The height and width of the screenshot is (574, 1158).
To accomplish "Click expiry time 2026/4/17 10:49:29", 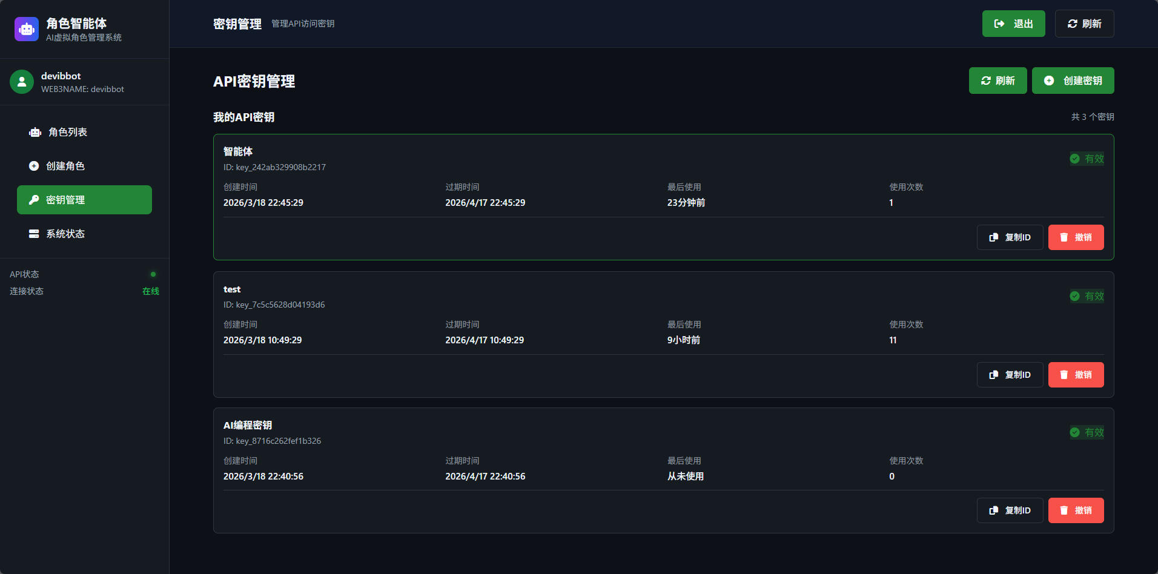I will click(485, 340).
